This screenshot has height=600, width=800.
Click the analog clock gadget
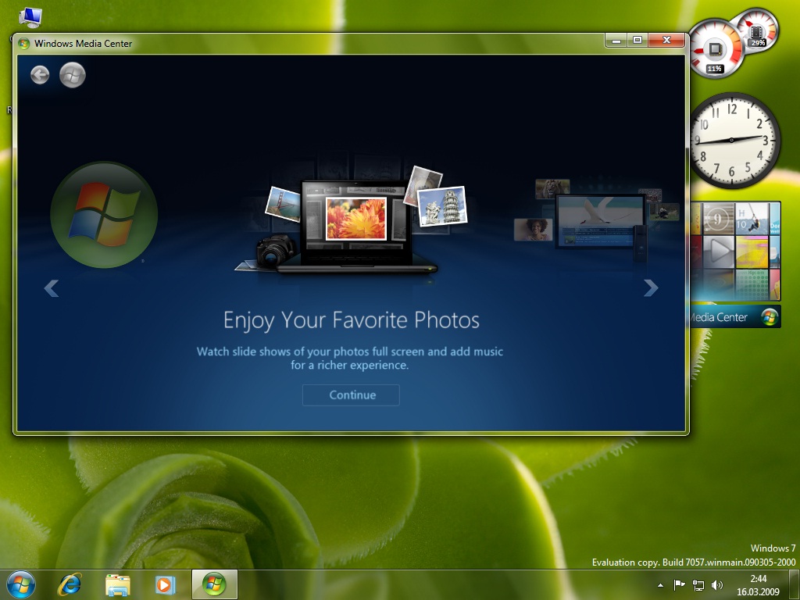(x=733, y=140)
